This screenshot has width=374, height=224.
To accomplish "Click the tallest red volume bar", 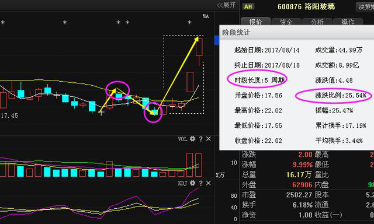I will (189, 164).
